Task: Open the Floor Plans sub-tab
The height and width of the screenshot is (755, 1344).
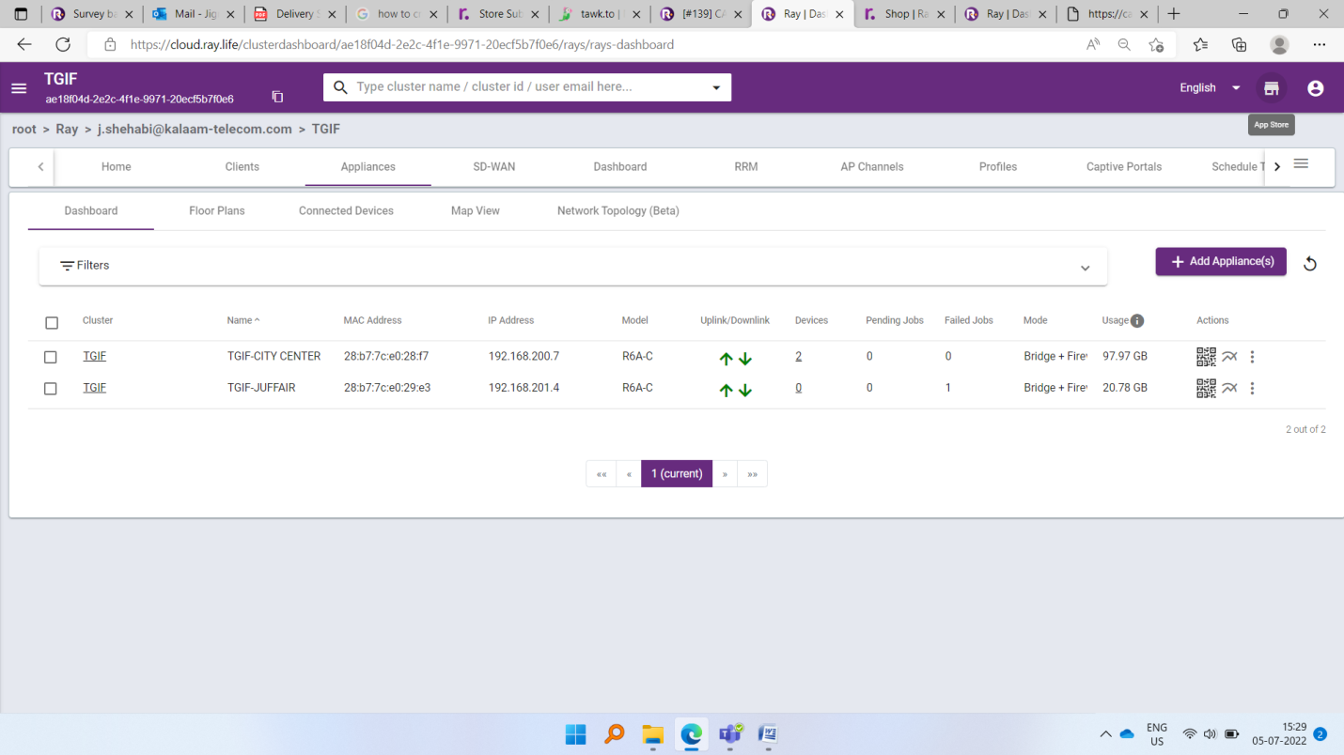Action: click(217, 210)
